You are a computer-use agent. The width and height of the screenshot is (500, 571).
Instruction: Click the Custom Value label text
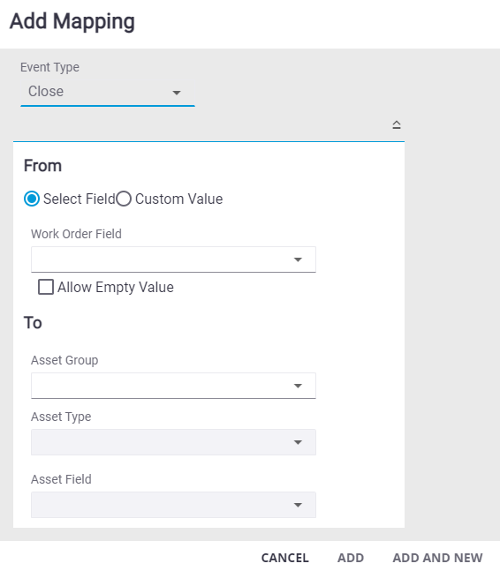(x=179, y=199)
